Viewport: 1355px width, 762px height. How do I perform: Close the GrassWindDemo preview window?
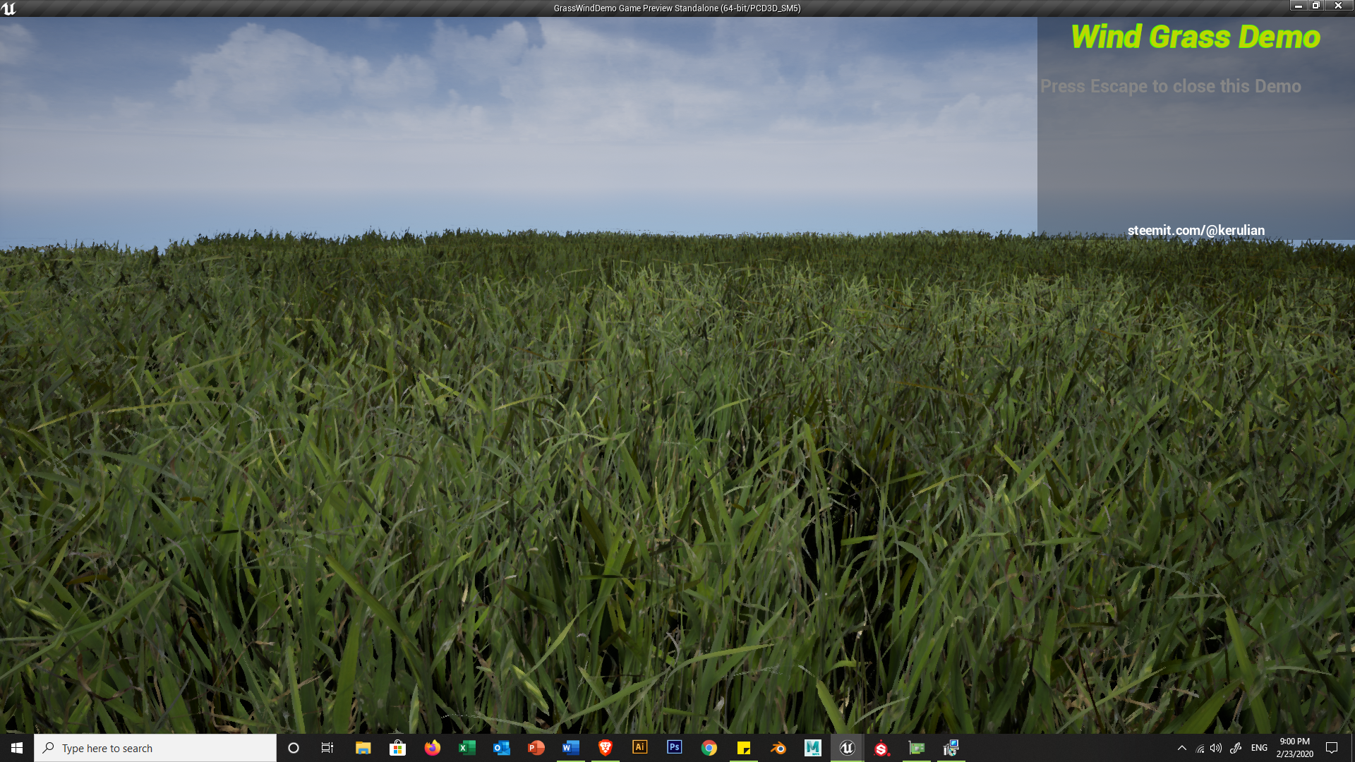click(x=1337, y=6)
